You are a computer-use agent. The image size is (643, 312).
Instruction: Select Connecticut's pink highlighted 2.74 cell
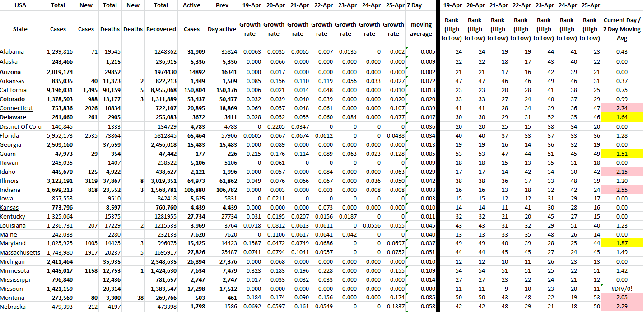click(621, 108)
